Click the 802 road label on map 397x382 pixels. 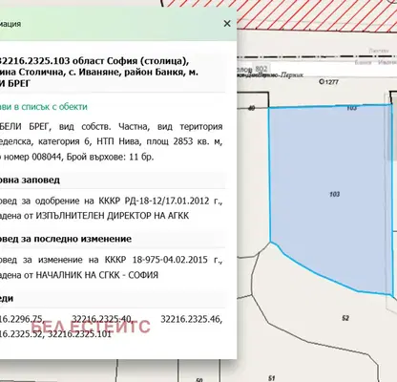pos(261,69)
